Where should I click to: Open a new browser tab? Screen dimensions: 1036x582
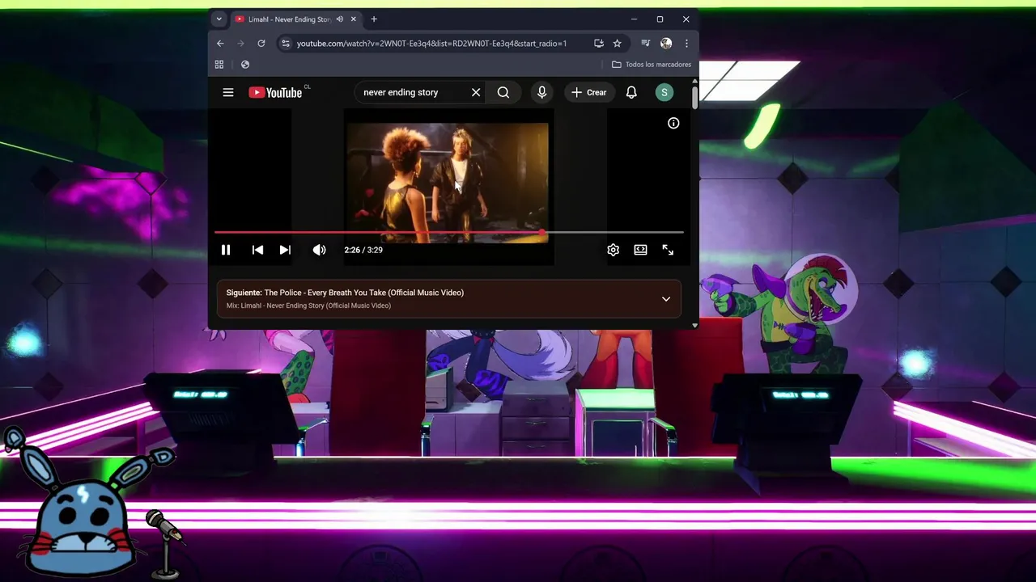point(374,19)
